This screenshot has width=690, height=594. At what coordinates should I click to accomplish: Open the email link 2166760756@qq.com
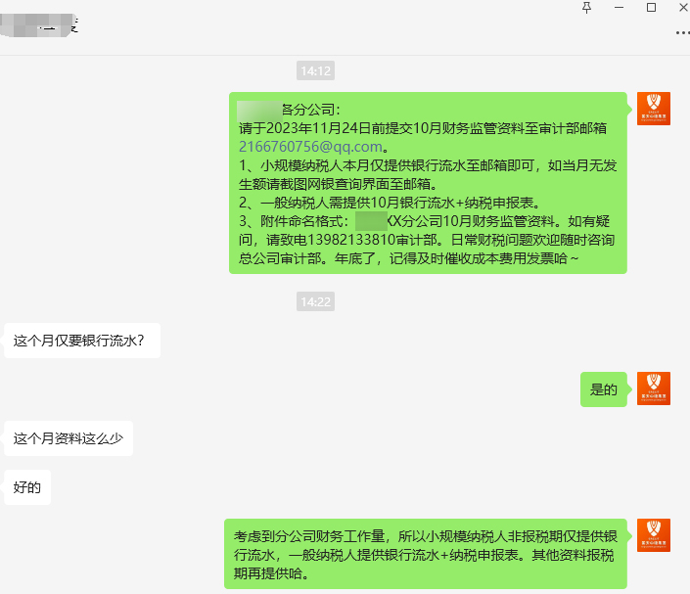click(310, 147)
